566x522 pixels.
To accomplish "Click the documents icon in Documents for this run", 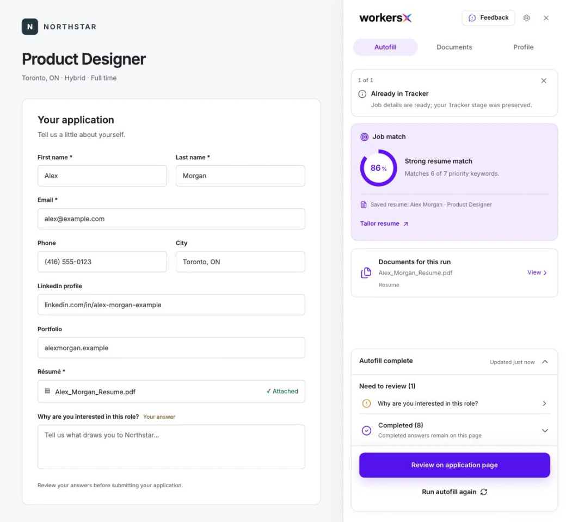I will tap(366, 273).
